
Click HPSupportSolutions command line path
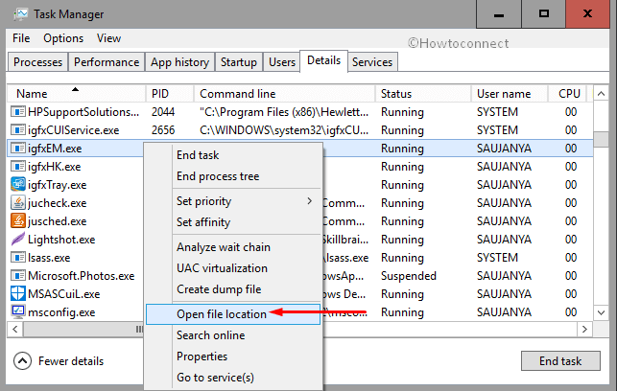[x=284, y=112]
